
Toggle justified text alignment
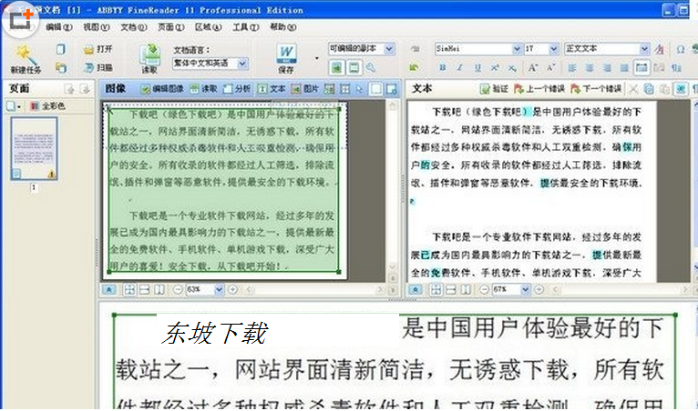coord(624,67)
